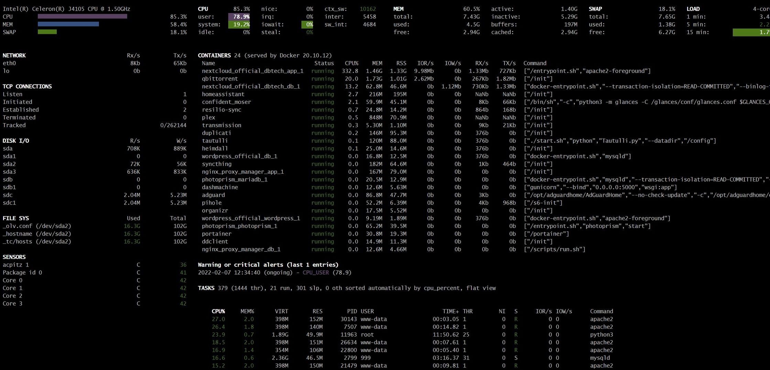Select the duplicati container name
The width and height of the screenshot is (770, 370).
tap(216, 133)
